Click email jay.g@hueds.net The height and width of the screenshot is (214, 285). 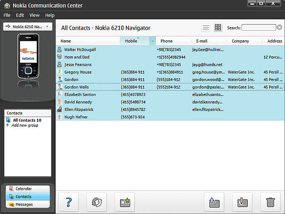tap(207, 64)
